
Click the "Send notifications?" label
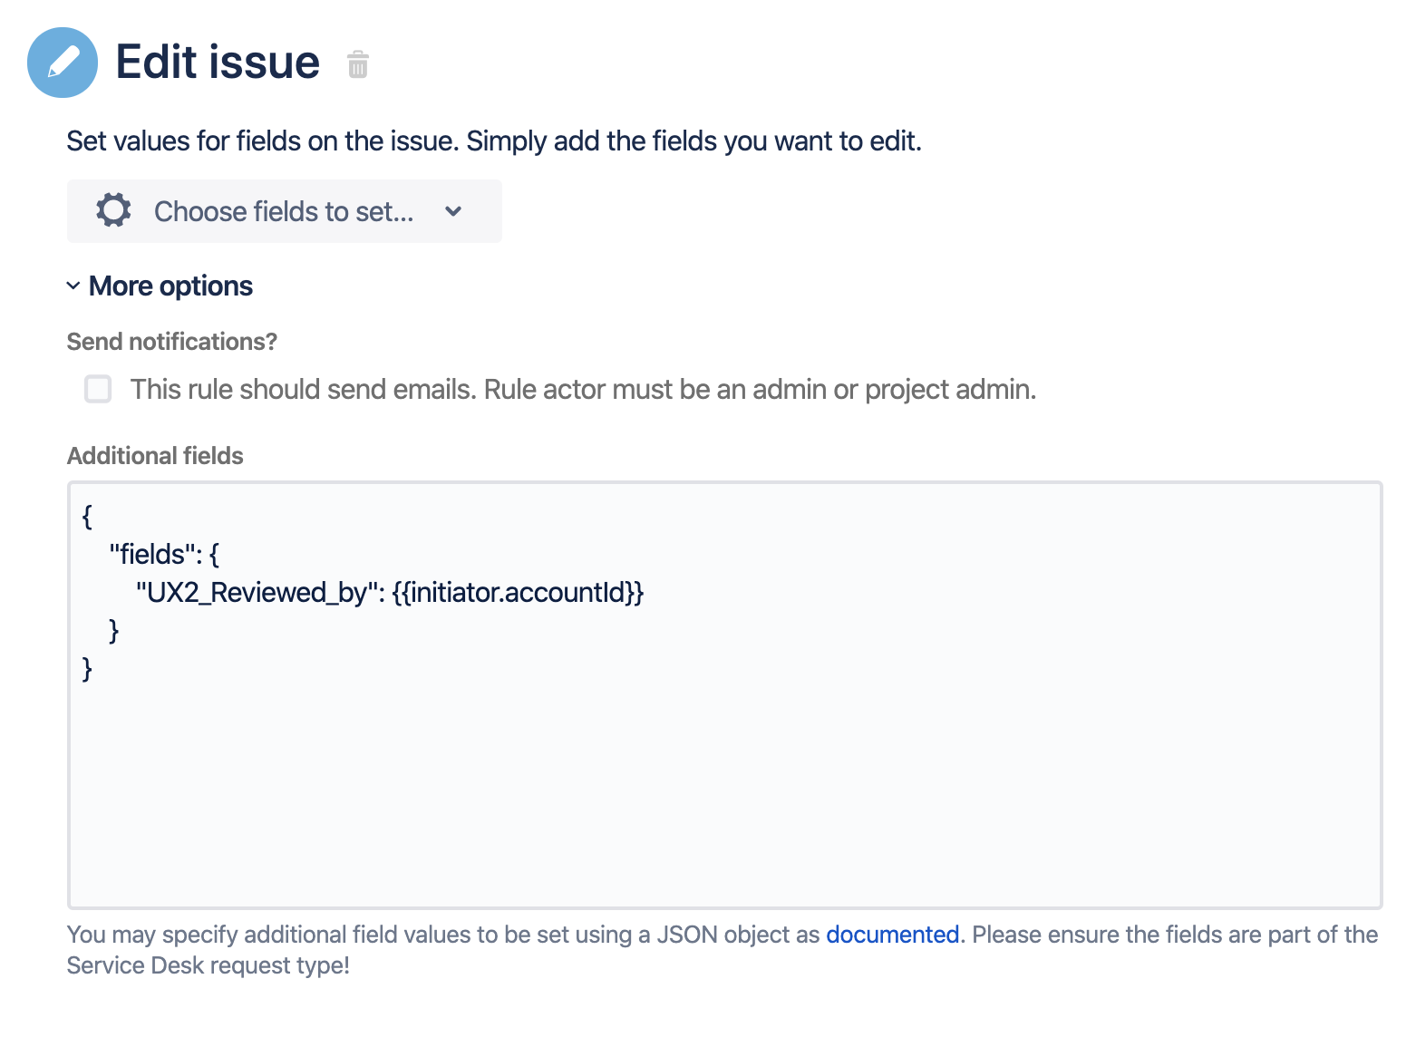pos(171,342)
